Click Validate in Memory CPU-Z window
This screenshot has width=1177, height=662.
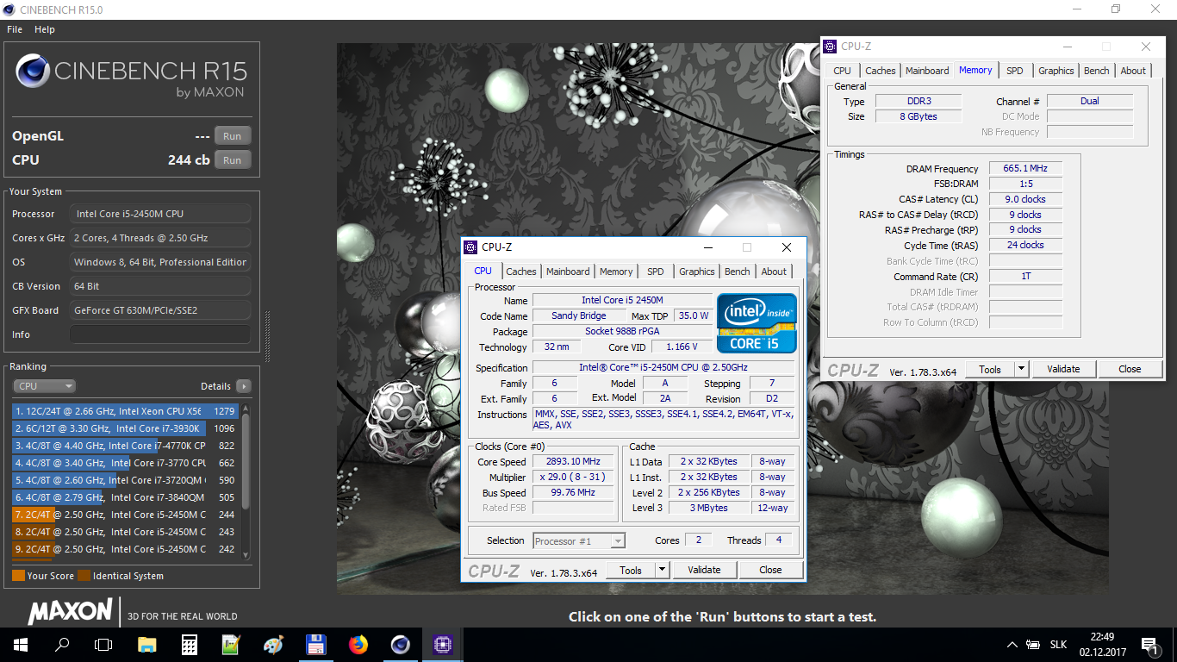(x=1063, y=369)
